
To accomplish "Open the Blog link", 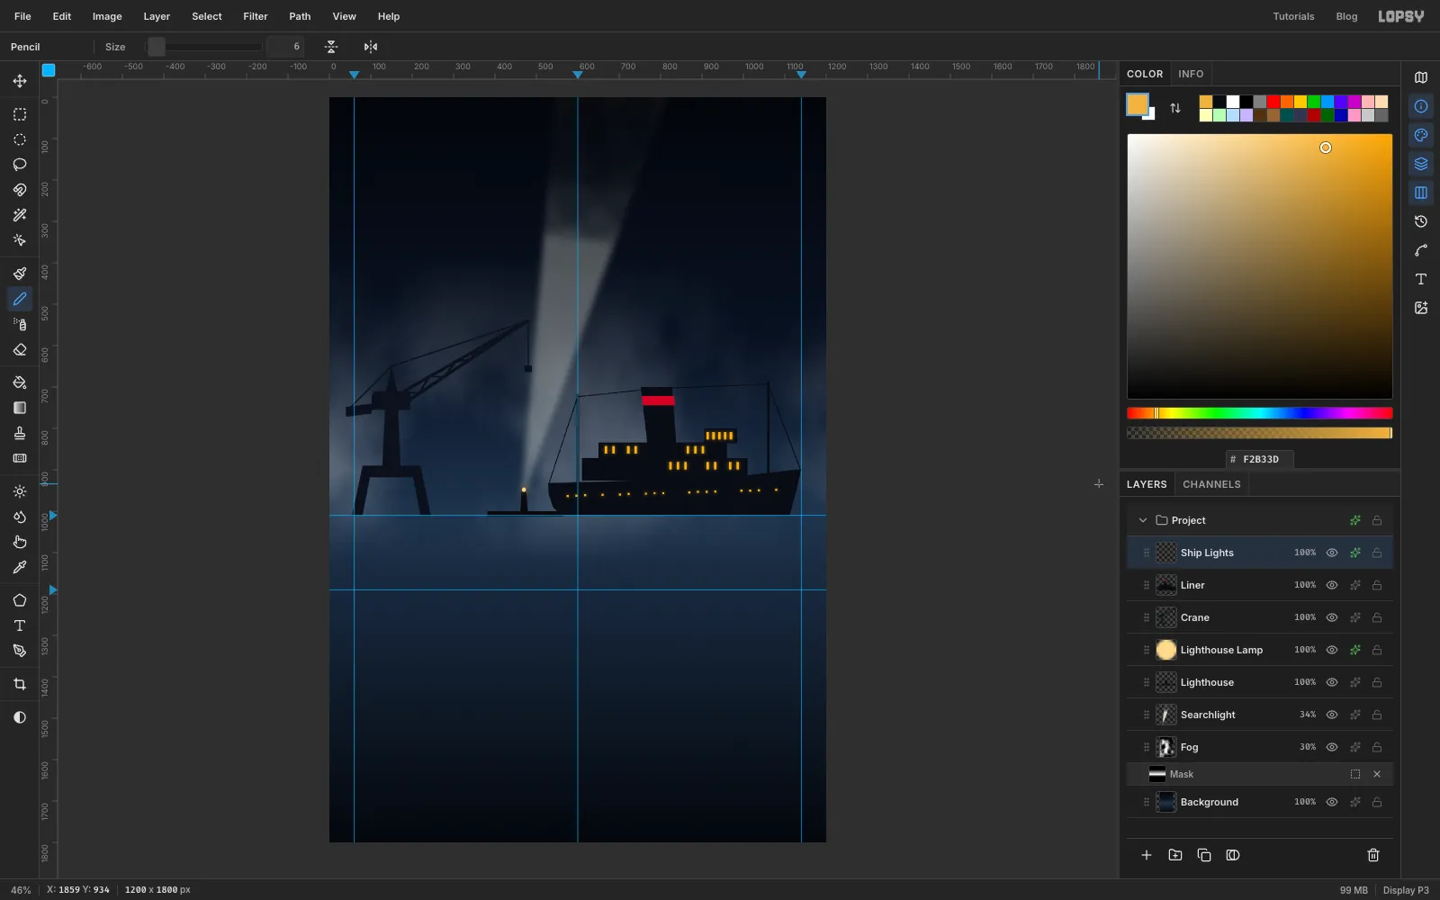I will [x=1346, y=16].
